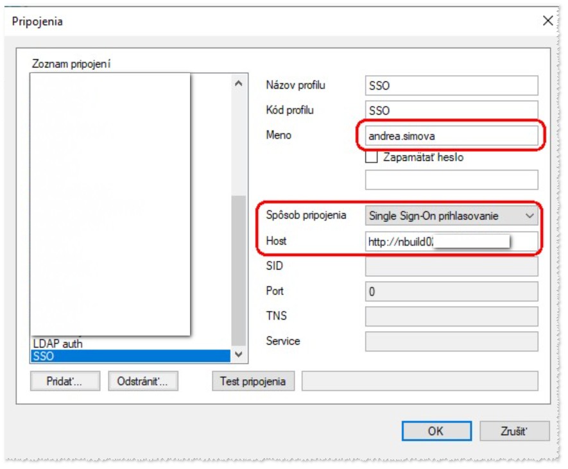Click the connection list scroll down arrow
This screenshot has height=469, width=568.
238,355
